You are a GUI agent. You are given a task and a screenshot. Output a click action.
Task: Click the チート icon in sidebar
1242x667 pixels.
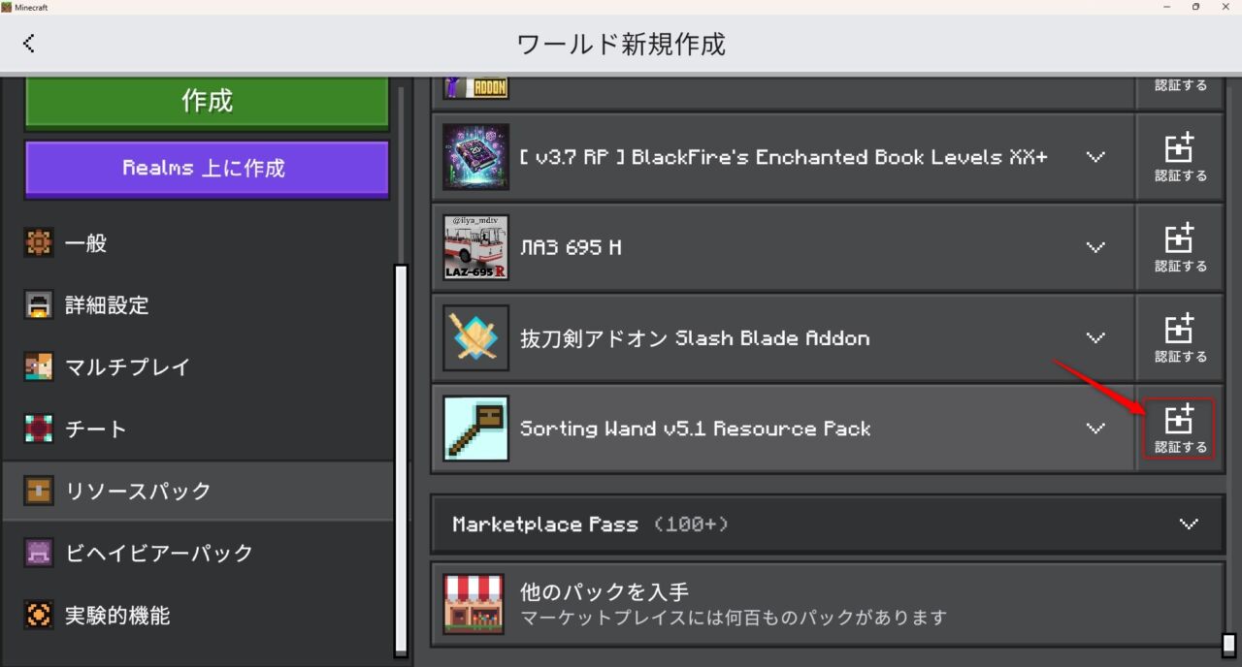point(39,429)
